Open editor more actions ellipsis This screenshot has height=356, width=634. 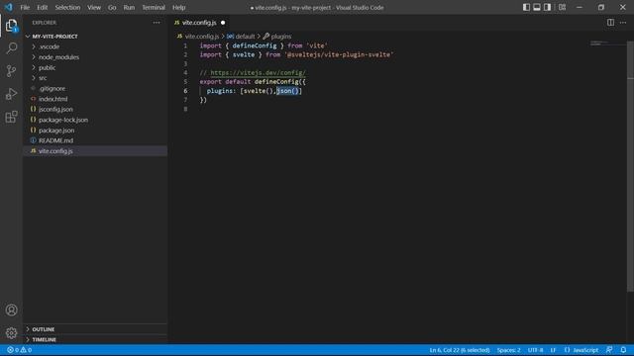[623, 23]
